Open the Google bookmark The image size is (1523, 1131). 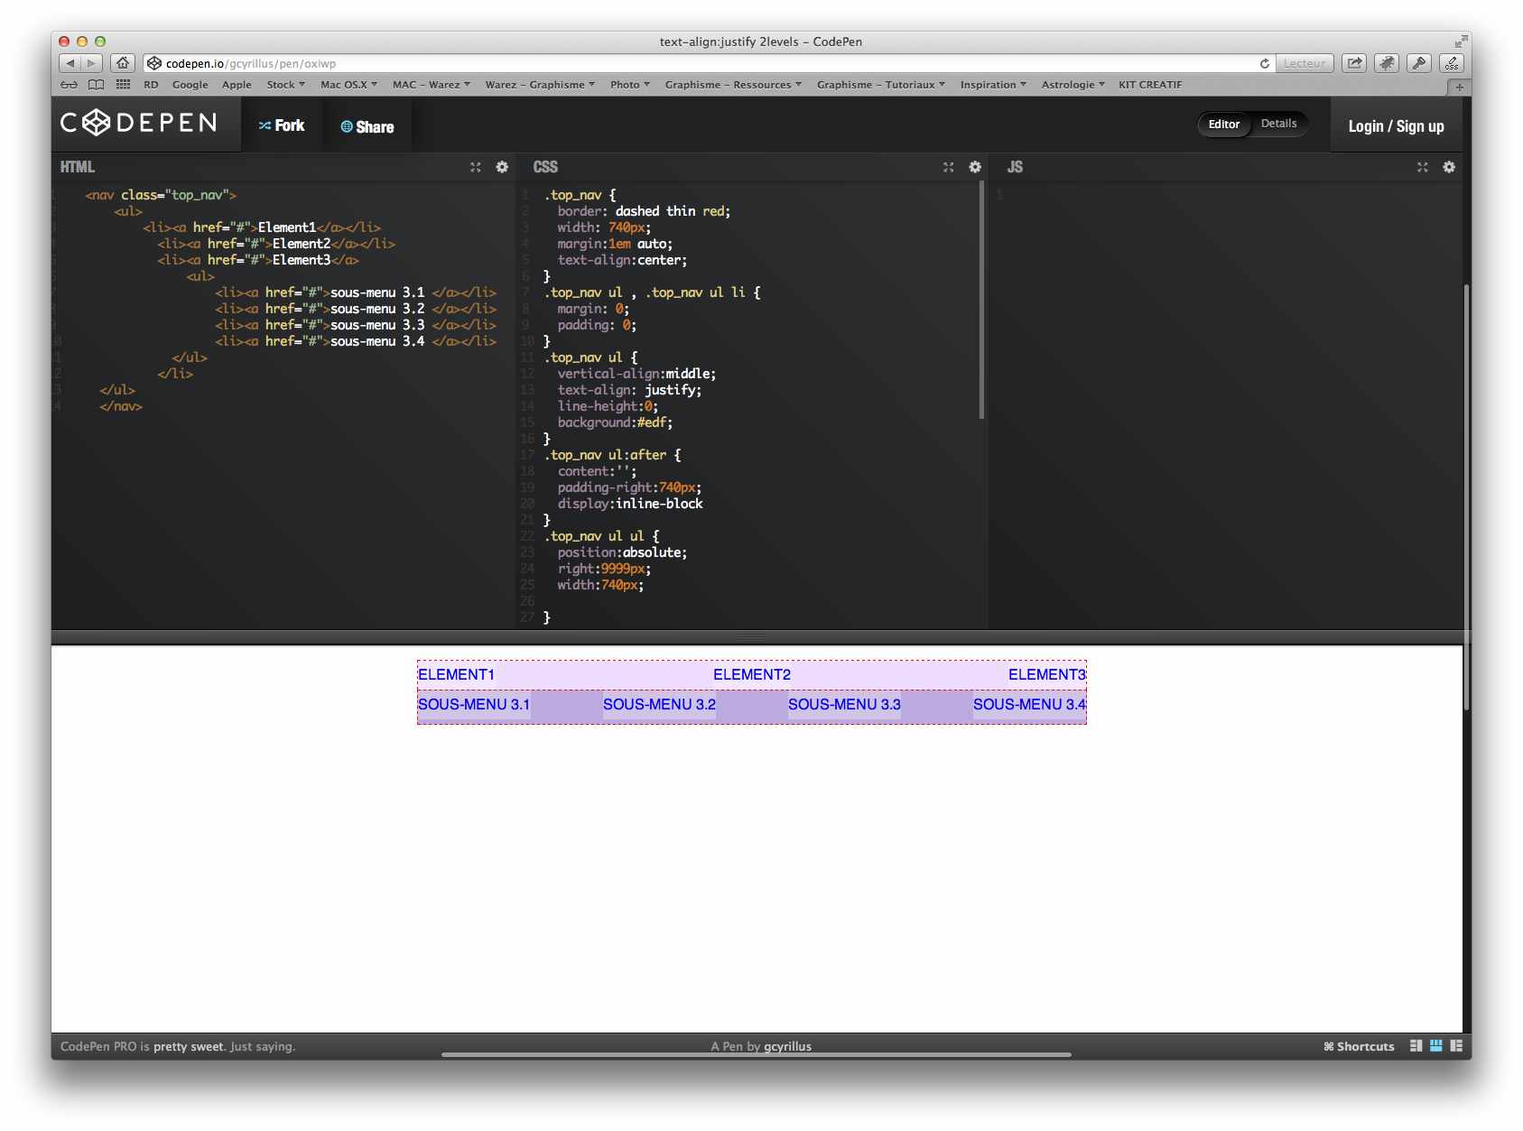click(x=190, y=85)
